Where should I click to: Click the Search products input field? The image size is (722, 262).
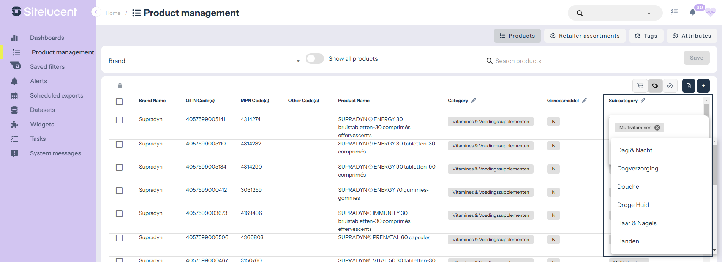[585, 61]
